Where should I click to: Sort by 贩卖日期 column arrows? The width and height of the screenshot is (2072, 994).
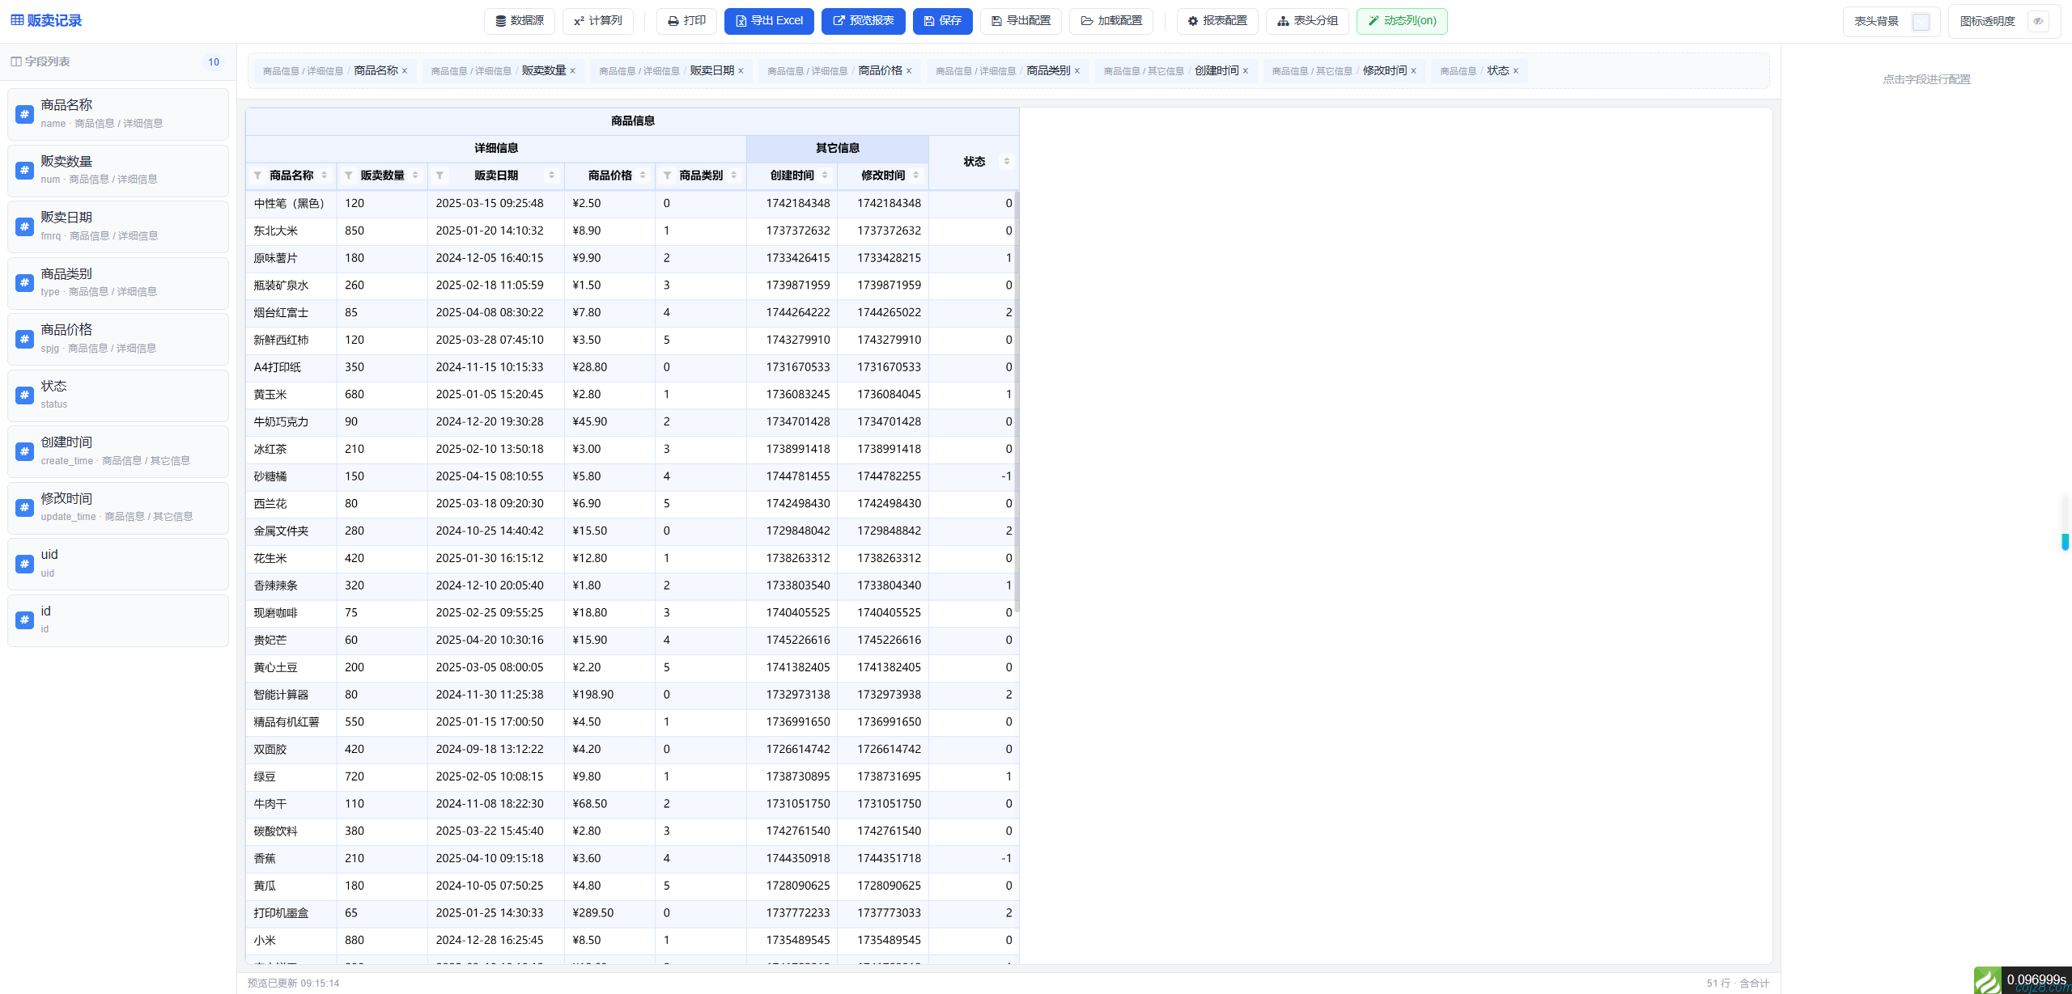tap(552, 176)
